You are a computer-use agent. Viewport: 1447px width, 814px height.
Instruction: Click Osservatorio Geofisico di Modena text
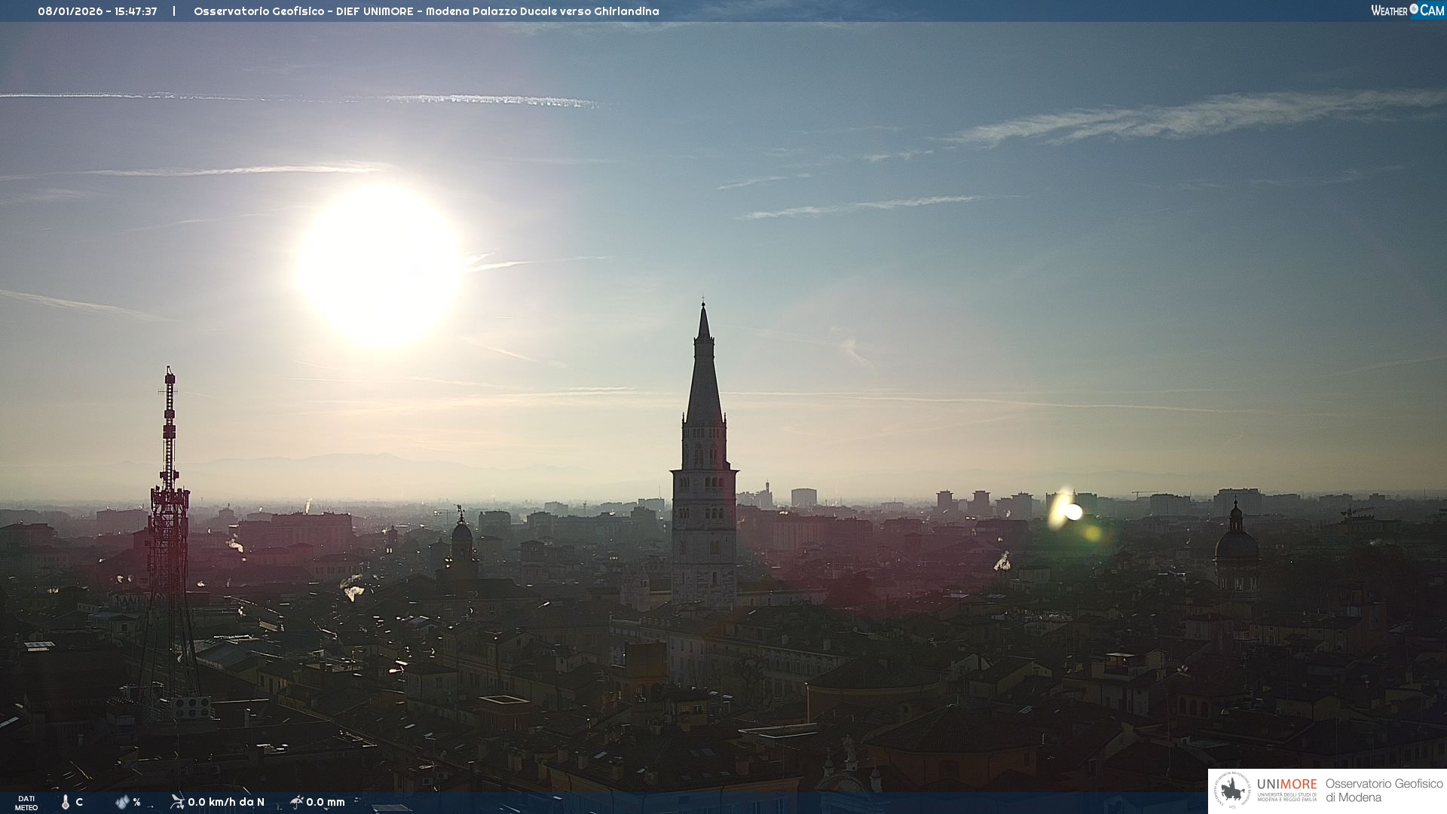pyautogui.click(x=1384, y=790)
